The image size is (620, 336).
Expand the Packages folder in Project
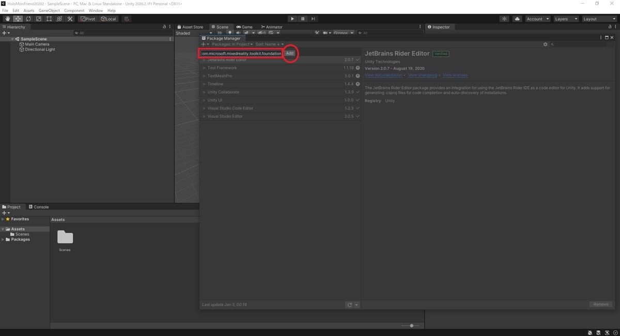[x=3, y=239]
